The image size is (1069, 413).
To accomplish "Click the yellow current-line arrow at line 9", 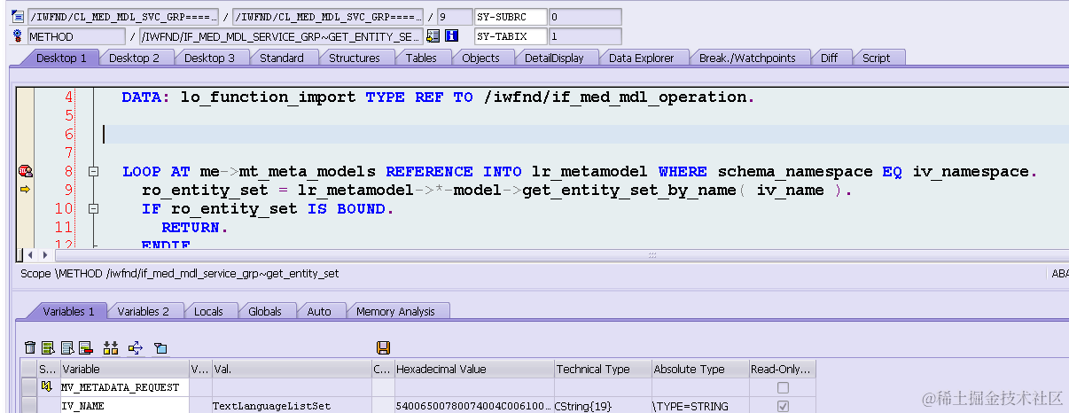I will (x=25, y=189).
